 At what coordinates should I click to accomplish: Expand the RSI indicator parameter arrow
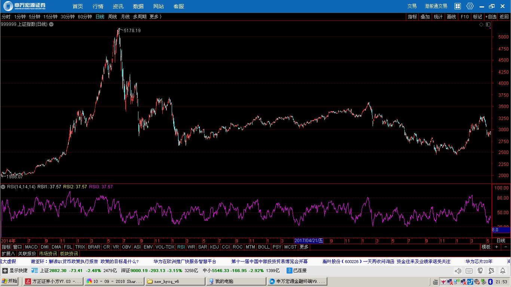(3, 186)
